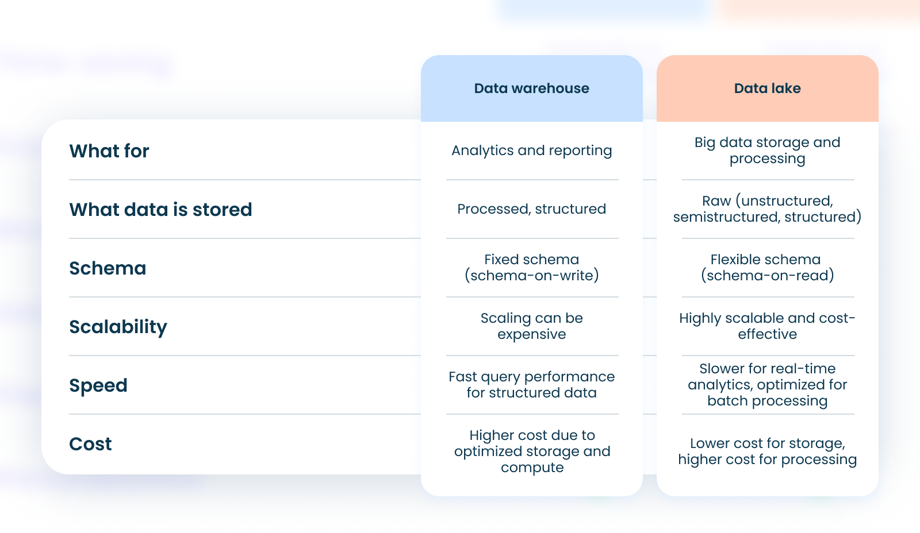Click "Fast query performance for structured data"
Image resolution: width=920 pixels, height=533 pixels.
tap(531, 385)
